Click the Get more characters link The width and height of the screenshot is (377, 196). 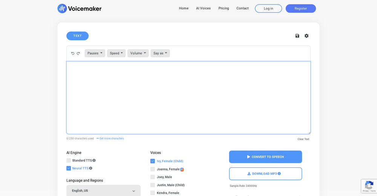click(111, 138)
